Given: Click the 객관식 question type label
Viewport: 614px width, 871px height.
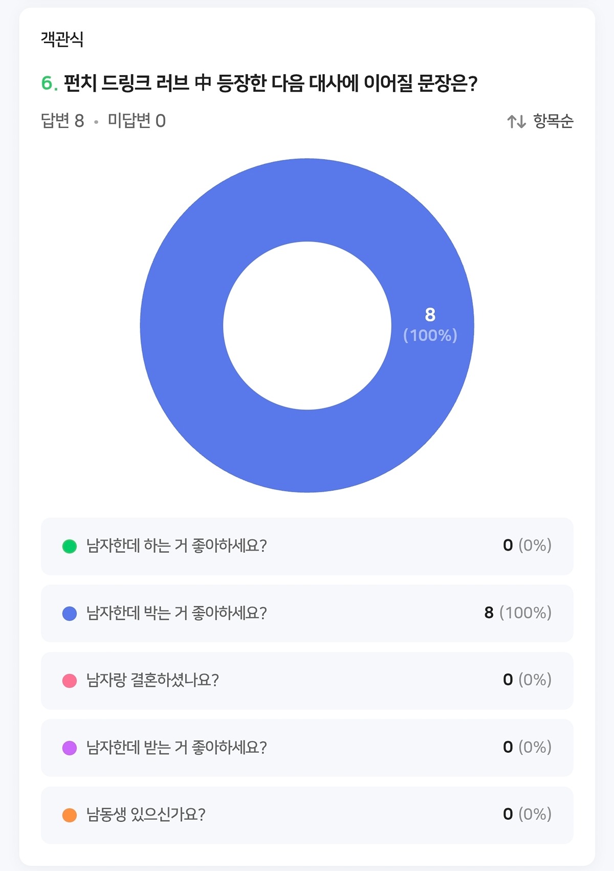Looking at the screenshot, I should (x=62, y=39).
